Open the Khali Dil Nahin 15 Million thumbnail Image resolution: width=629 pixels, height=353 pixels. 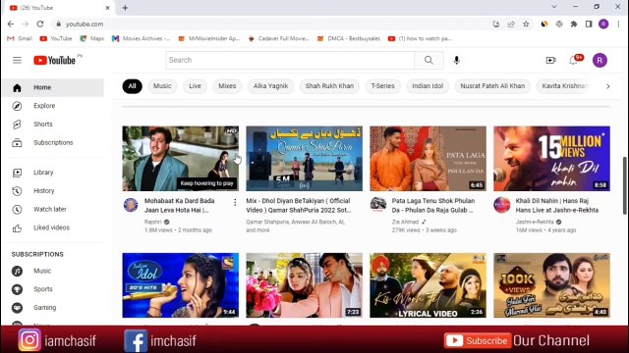pyautogui.click(x=551, y=159)
